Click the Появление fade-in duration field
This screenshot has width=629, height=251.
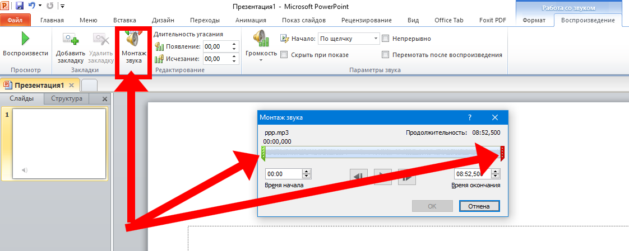point(217,46)
